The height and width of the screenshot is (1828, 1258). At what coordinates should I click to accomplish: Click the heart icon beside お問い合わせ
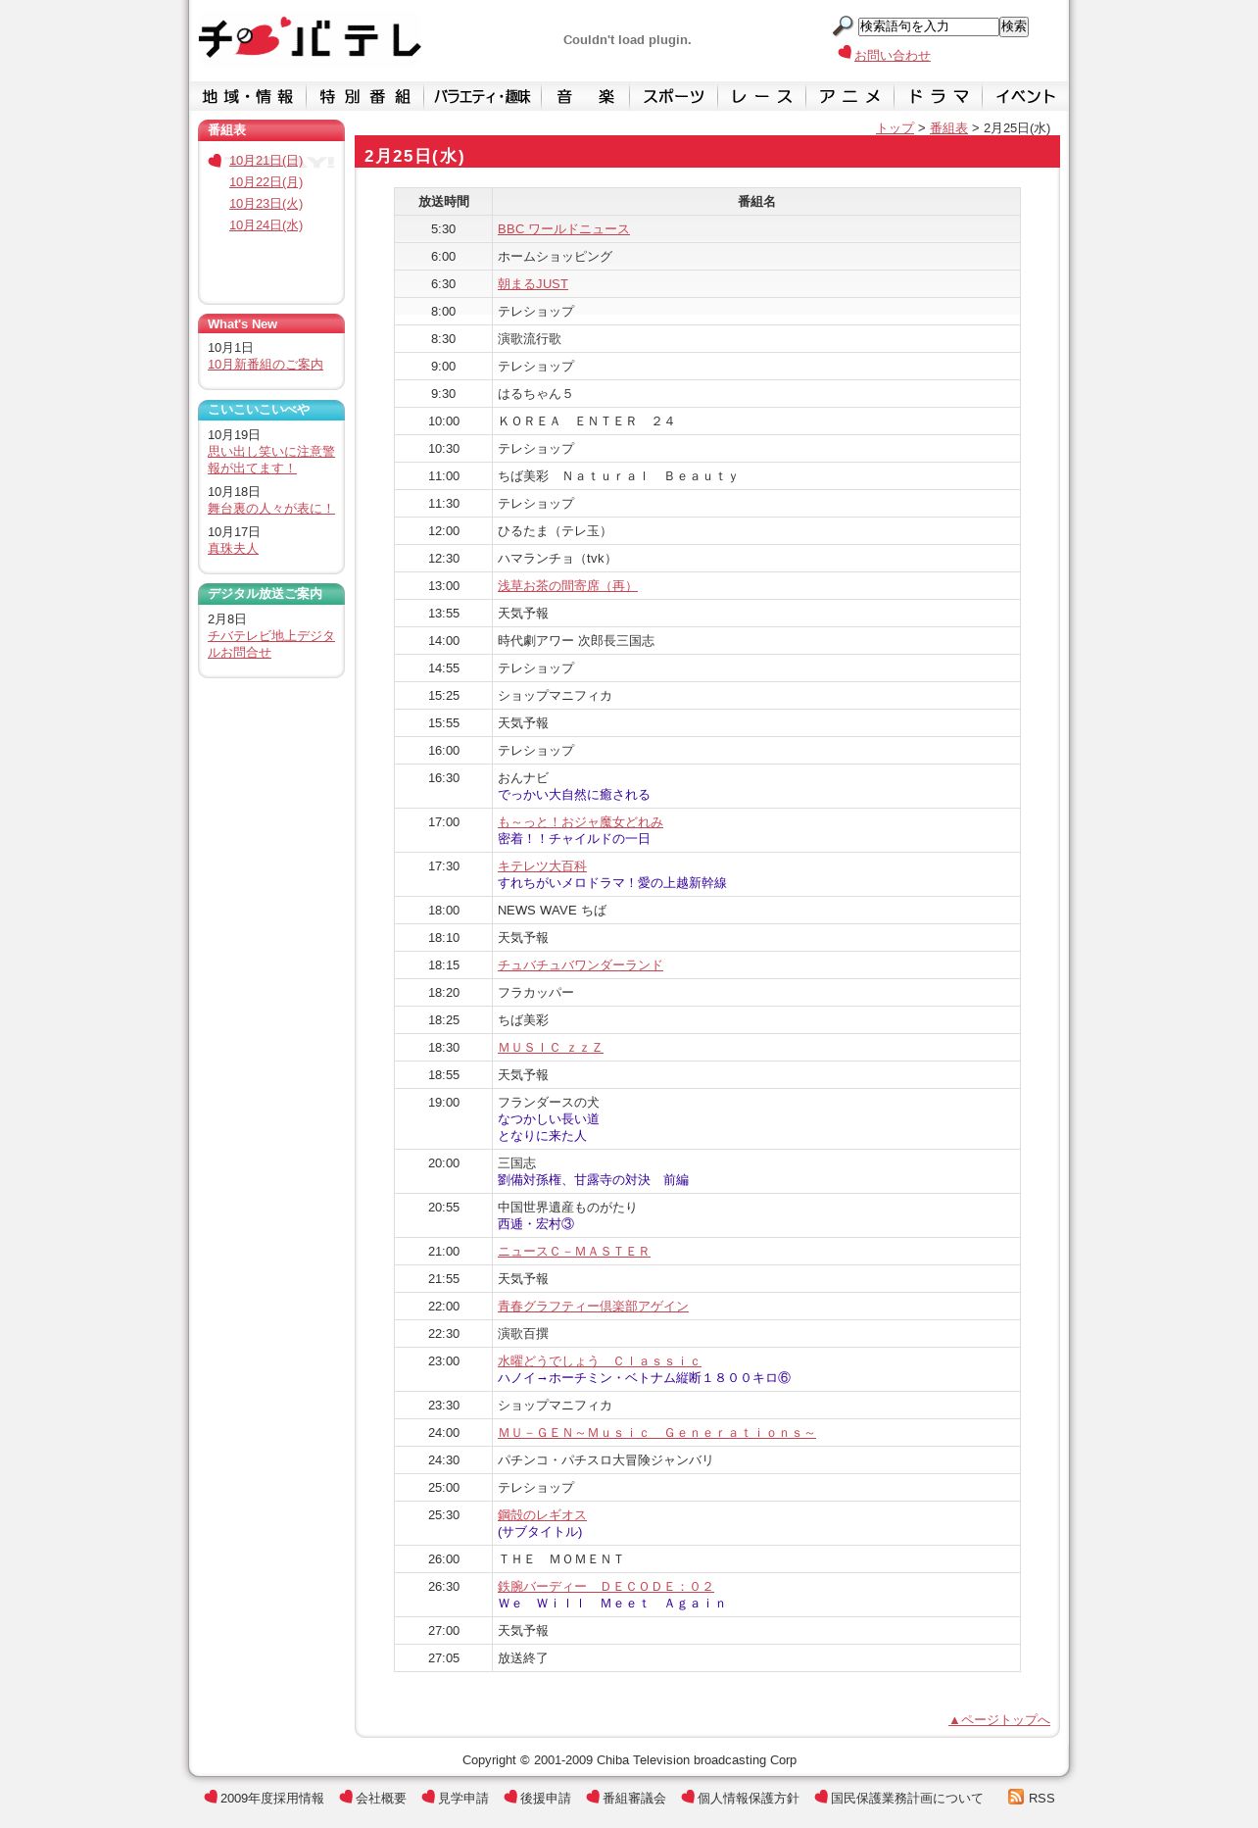click(x=845, y=53)
